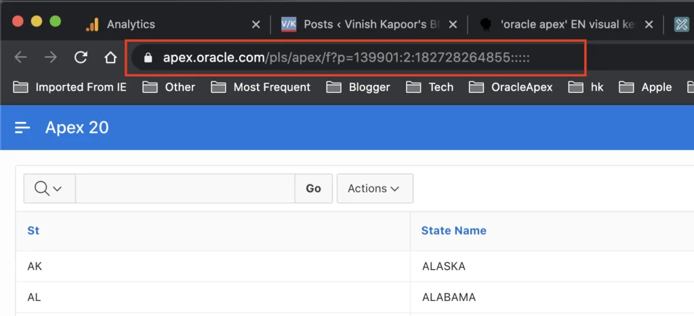
Task: Switch to the Analytics tab
Action: click(131, 24)
